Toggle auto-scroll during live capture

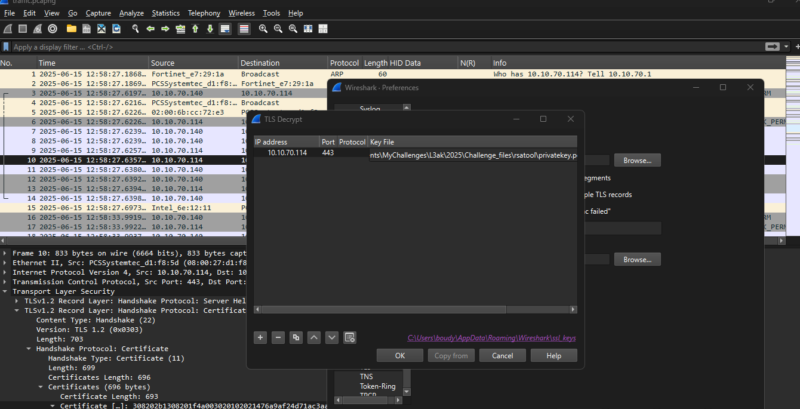click(x=225, y=29)
